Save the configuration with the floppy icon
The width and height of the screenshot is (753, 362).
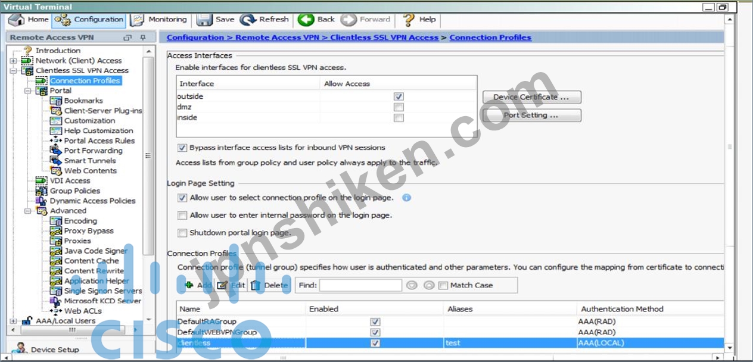(x=205, y=20)
